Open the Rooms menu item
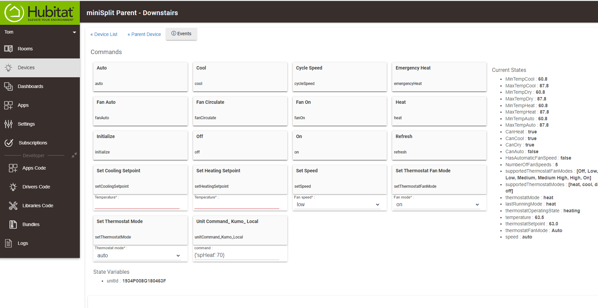 [40, 49]
